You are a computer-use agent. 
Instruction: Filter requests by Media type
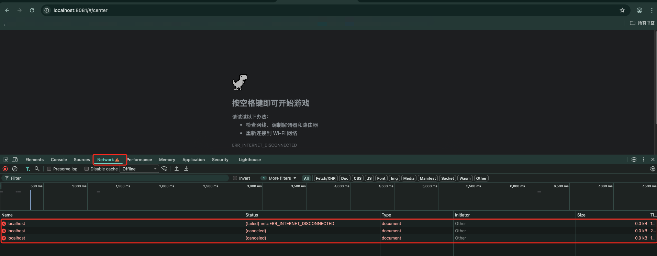[x=409, y=178]
